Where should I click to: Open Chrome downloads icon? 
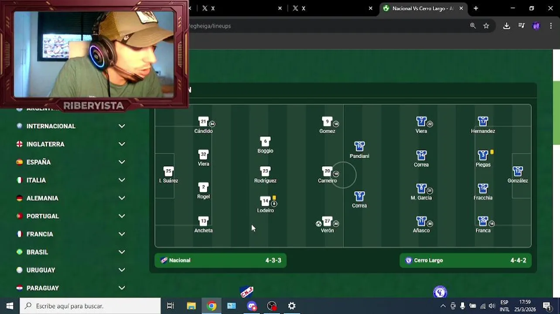point(506,26)
